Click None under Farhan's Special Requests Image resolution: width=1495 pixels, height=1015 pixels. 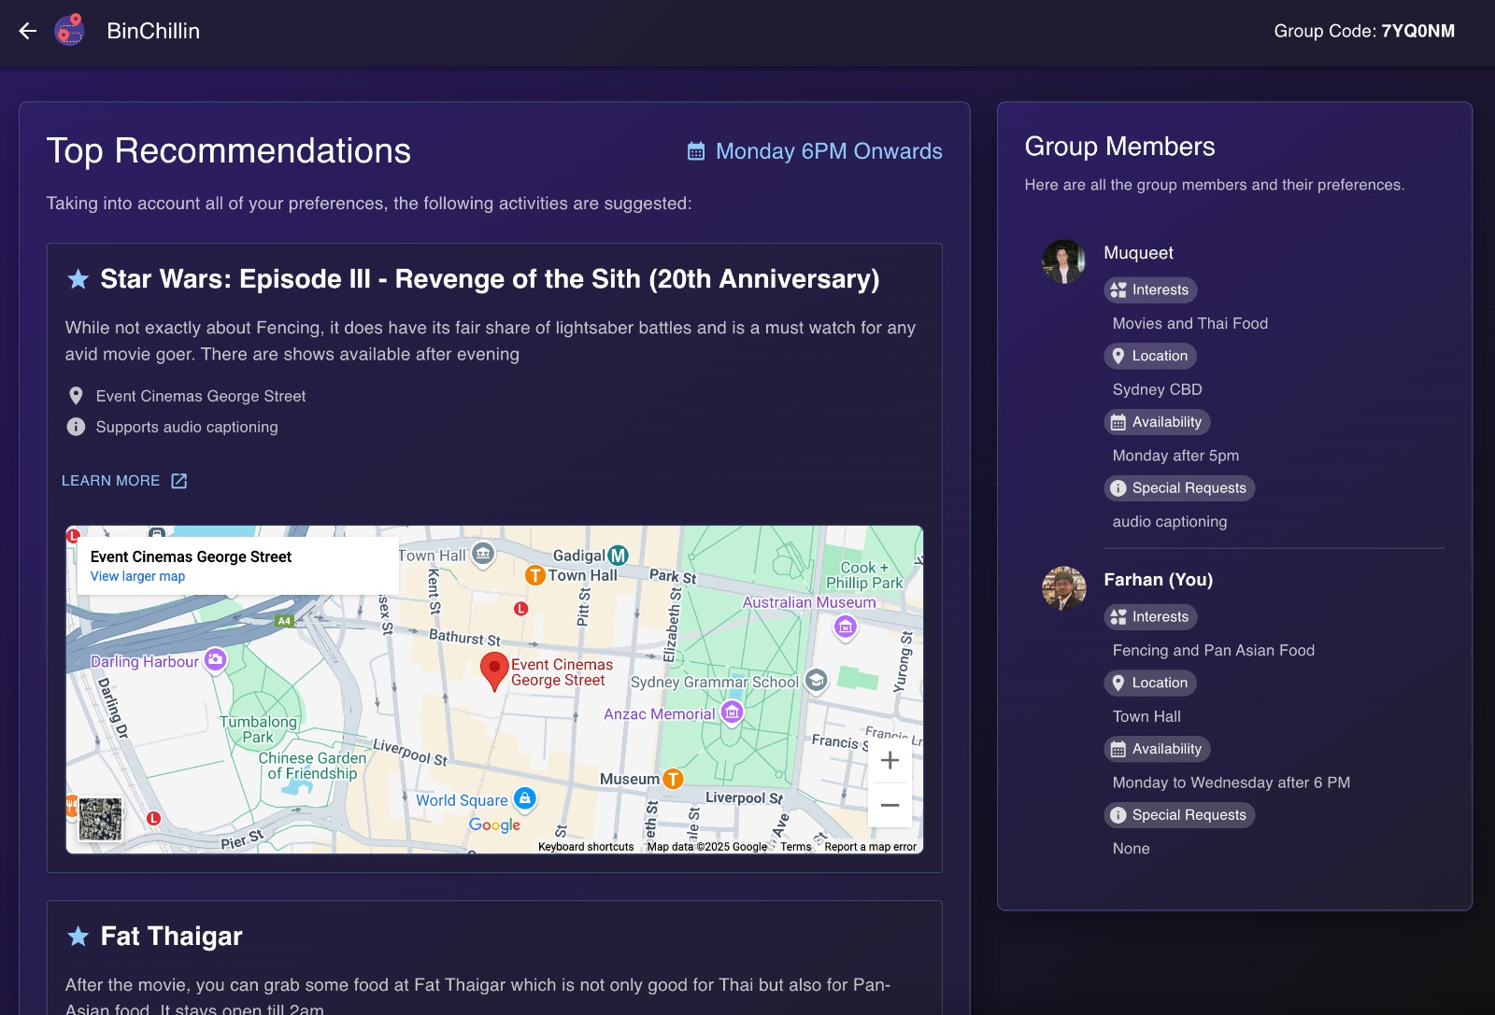tap(1132, 849)
